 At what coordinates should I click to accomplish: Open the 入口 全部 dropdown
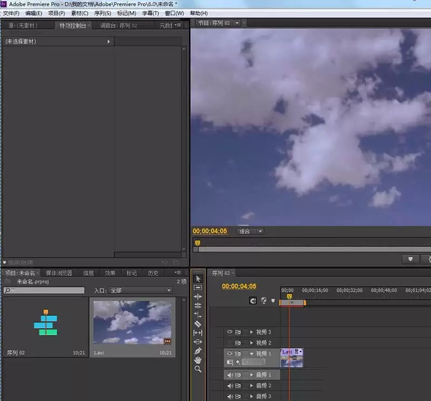pos(141,291)
